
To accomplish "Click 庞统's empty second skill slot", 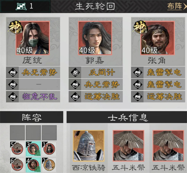I will click(x=33, y=84).
